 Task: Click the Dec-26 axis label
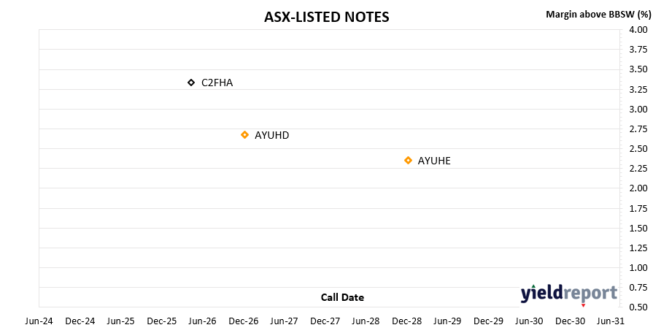(244, 321)
